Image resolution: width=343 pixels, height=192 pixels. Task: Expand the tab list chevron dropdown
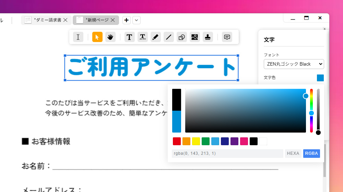tap(137, 20)
